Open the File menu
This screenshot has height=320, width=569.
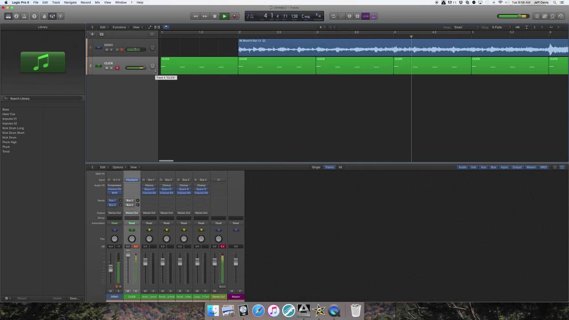[36, 2]
